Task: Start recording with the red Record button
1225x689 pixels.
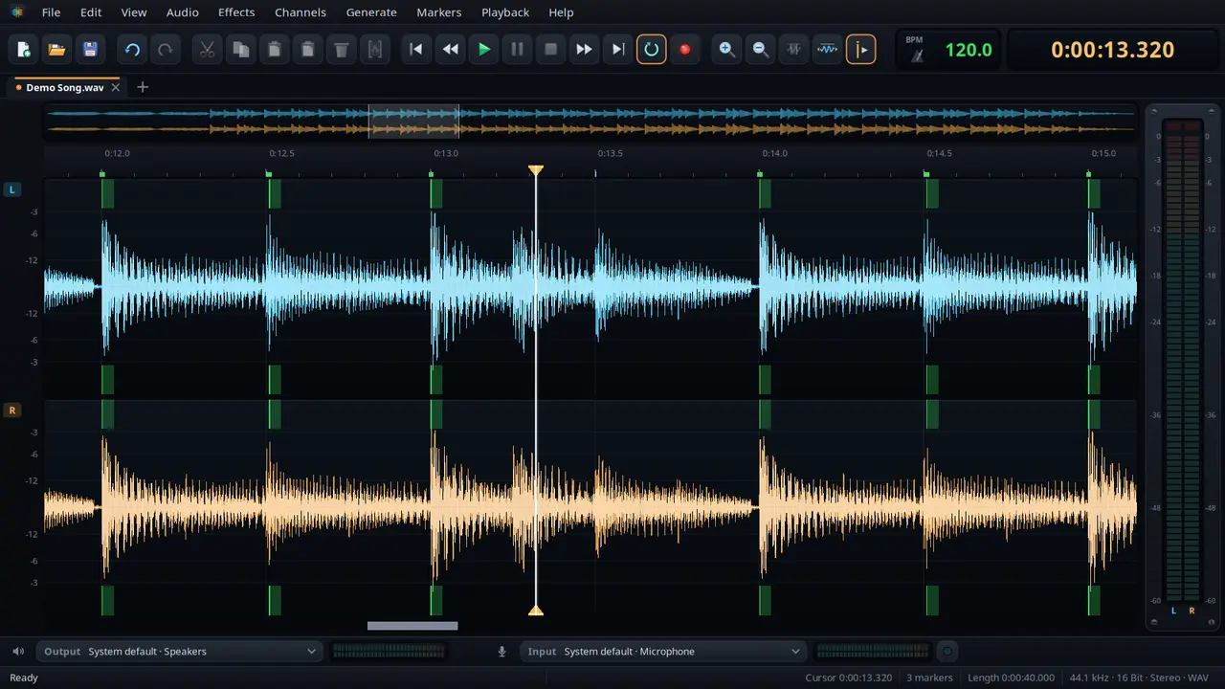Action: [684, 50]
